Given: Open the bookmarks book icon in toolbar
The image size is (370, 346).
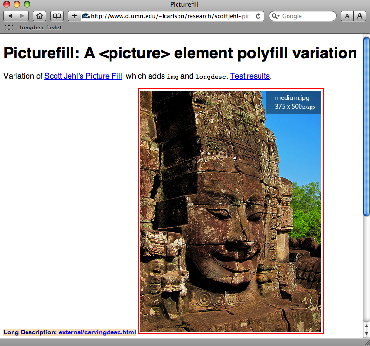Looking at the screenshot, I should [56, 16].
